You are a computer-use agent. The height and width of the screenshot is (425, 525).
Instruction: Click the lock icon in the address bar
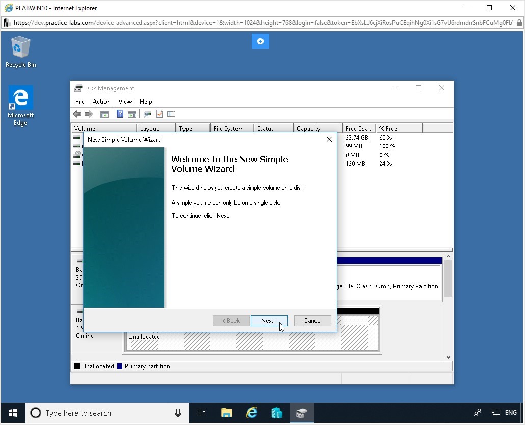(519, 23)
